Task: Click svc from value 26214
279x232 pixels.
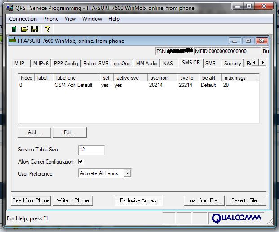Action: coord(156,85)
